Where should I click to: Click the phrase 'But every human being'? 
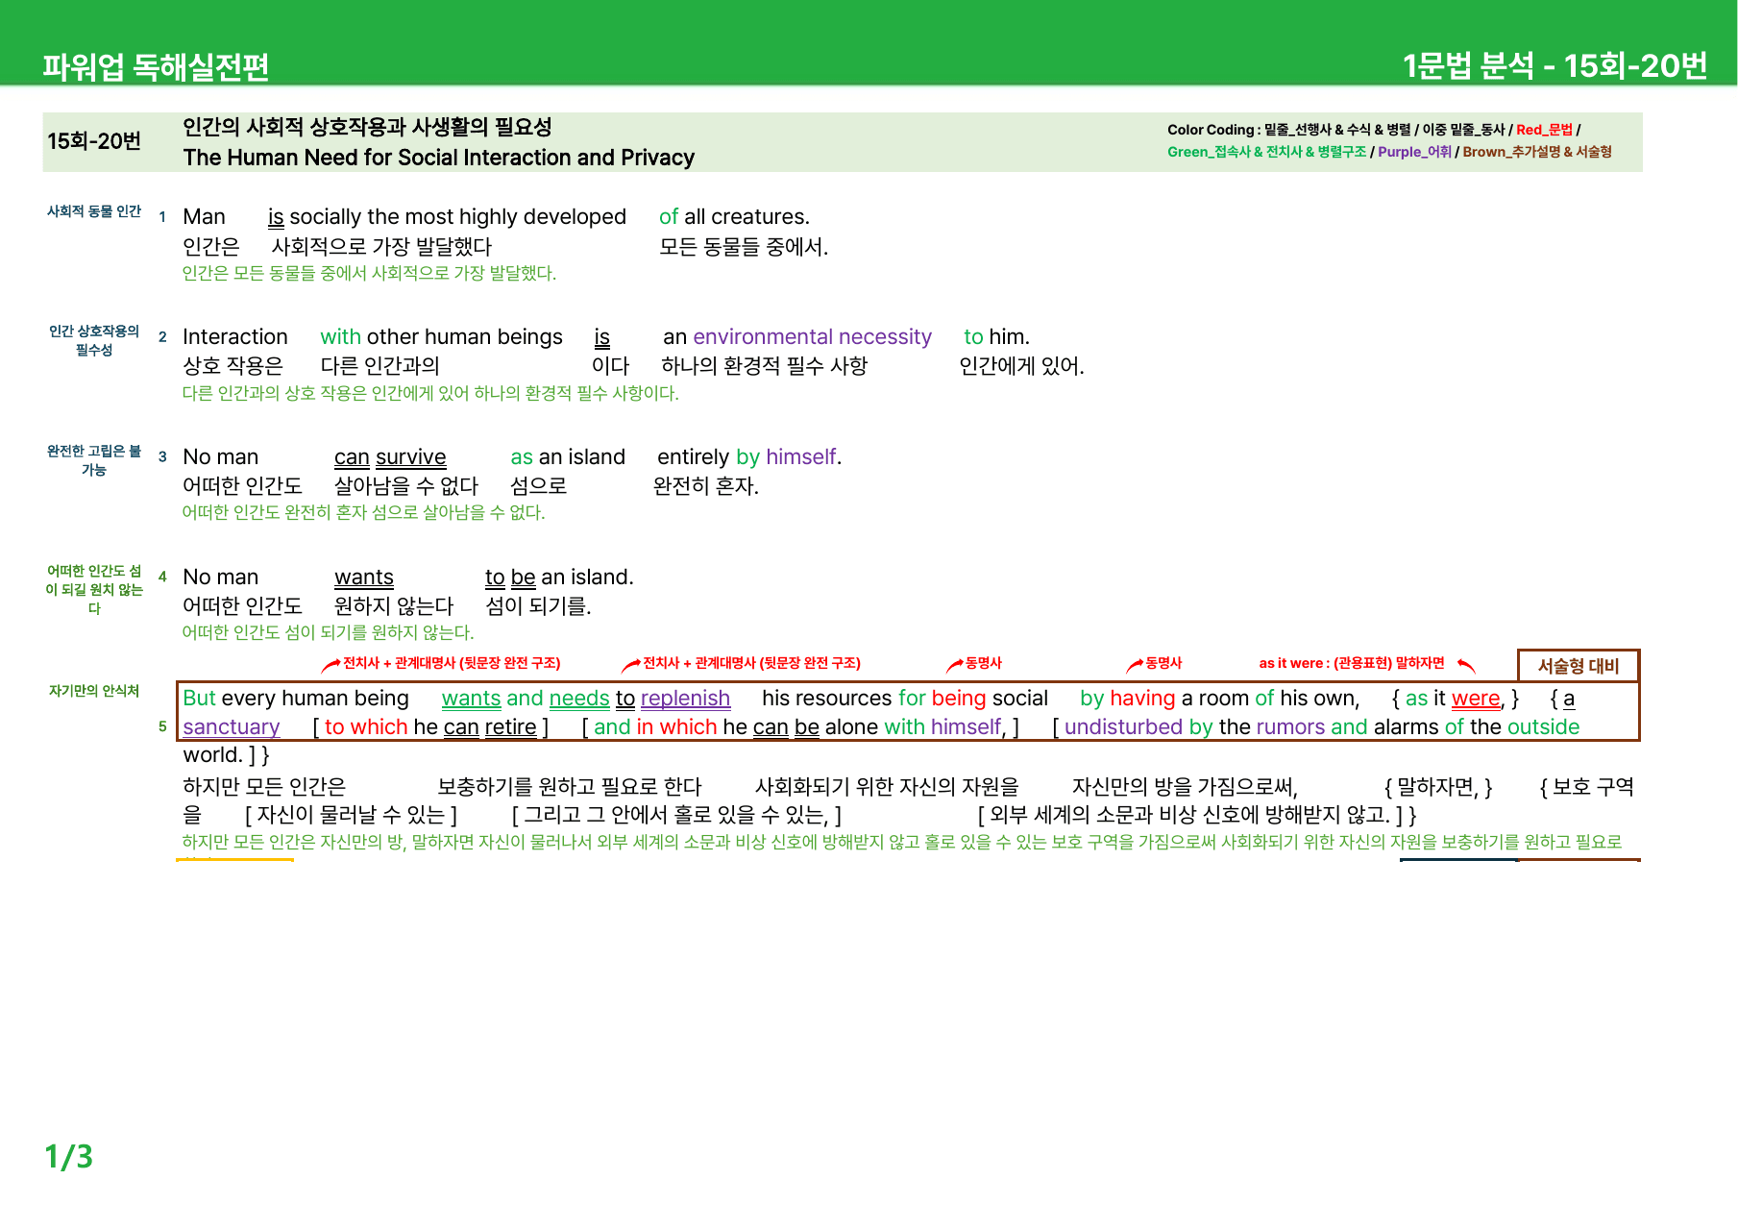coord(296,699)
